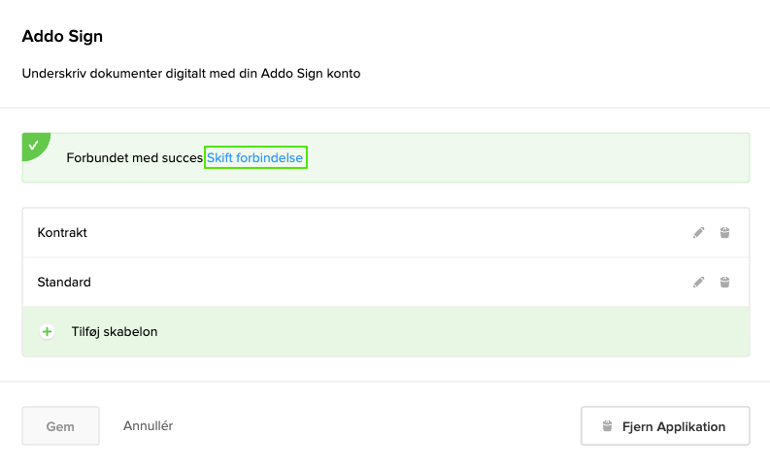770x468 pixels.
Task: Click the Fjern Applikation button label
Action: point(674,426)
